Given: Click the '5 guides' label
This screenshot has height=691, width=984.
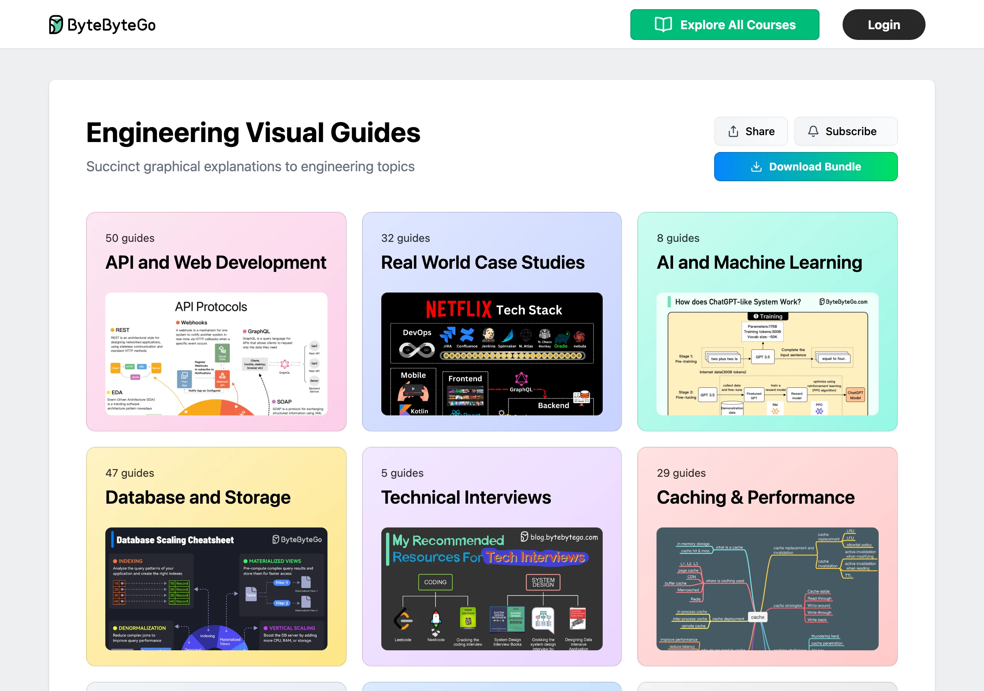Looking at the screenshot, I should [402, 473].
